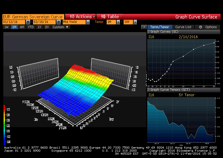
Task: Open the Options tab
Action: pos(208,27)
